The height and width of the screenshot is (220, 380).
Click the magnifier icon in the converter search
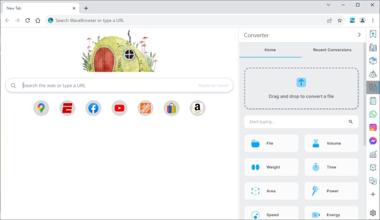pyautogui.click(x=351, y=122)
